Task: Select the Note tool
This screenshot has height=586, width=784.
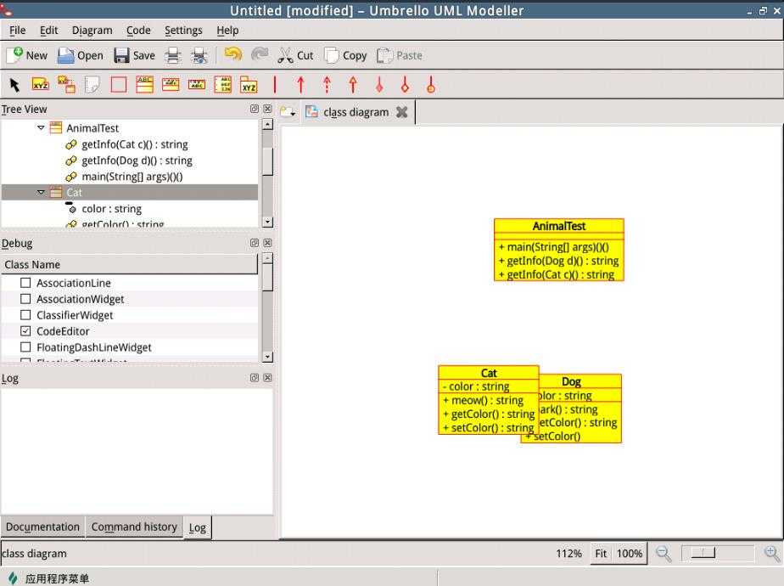Action: click(x=92, y=85)
